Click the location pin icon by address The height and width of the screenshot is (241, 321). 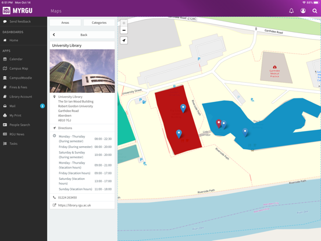[x=54, y=97]
